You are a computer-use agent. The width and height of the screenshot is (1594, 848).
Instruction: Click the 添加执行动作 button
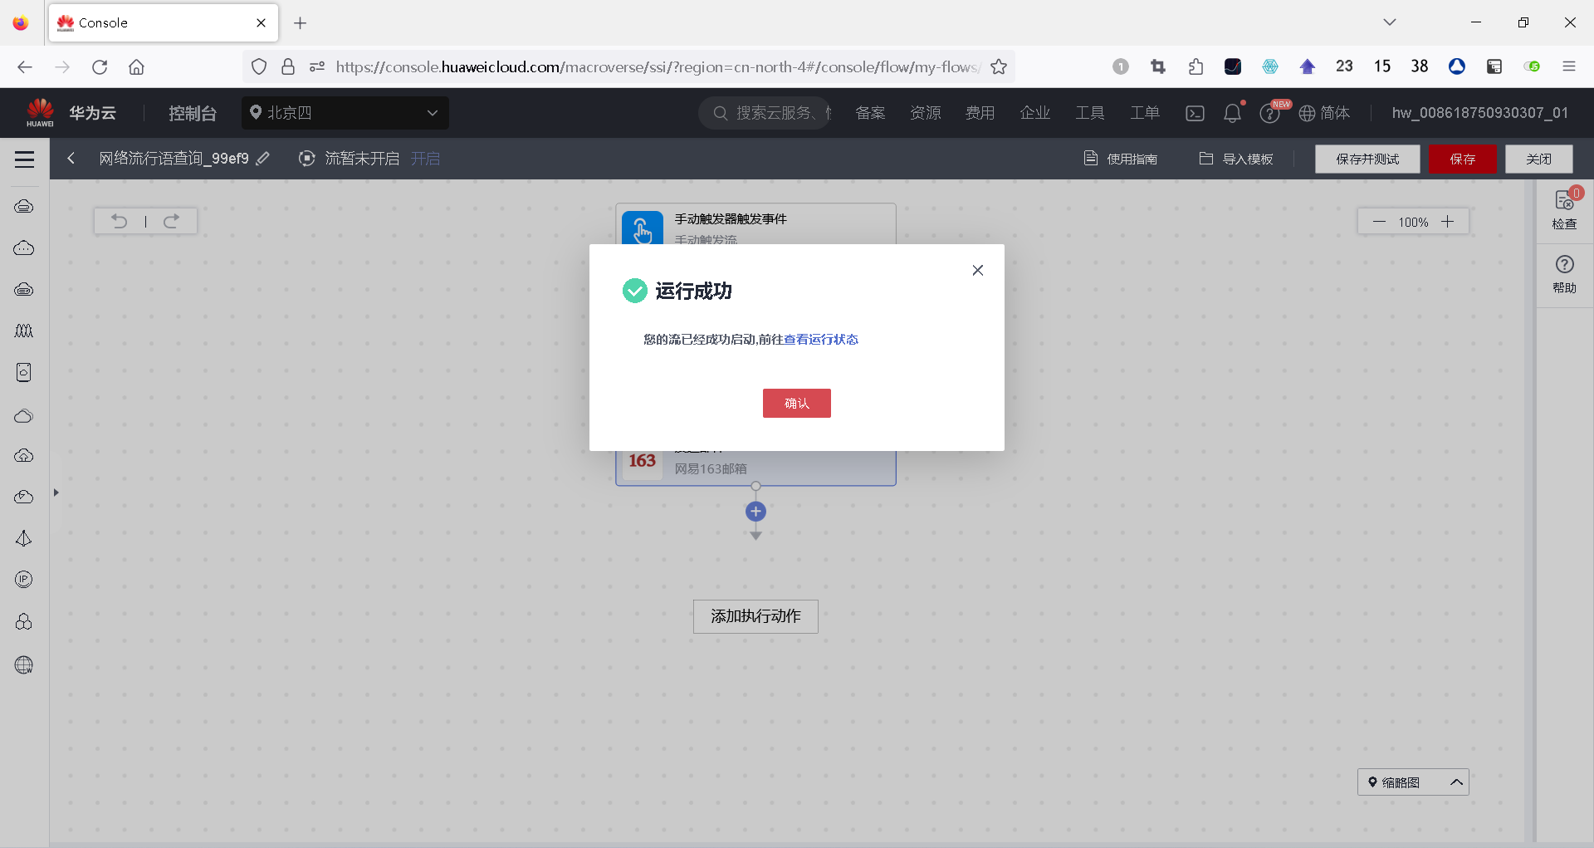coord(755,616)
